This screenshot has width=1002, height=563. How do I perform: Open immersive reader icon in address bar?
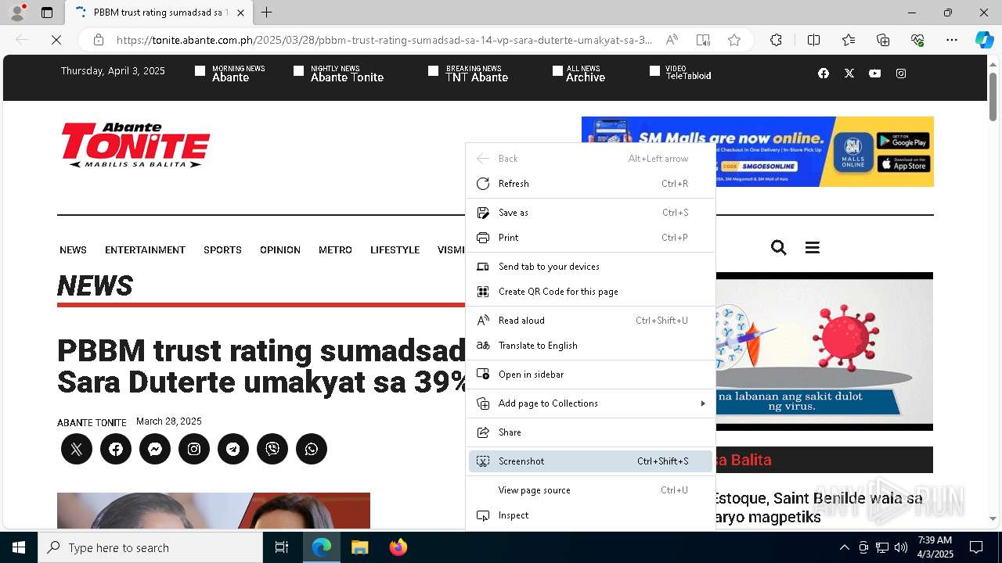703,40
